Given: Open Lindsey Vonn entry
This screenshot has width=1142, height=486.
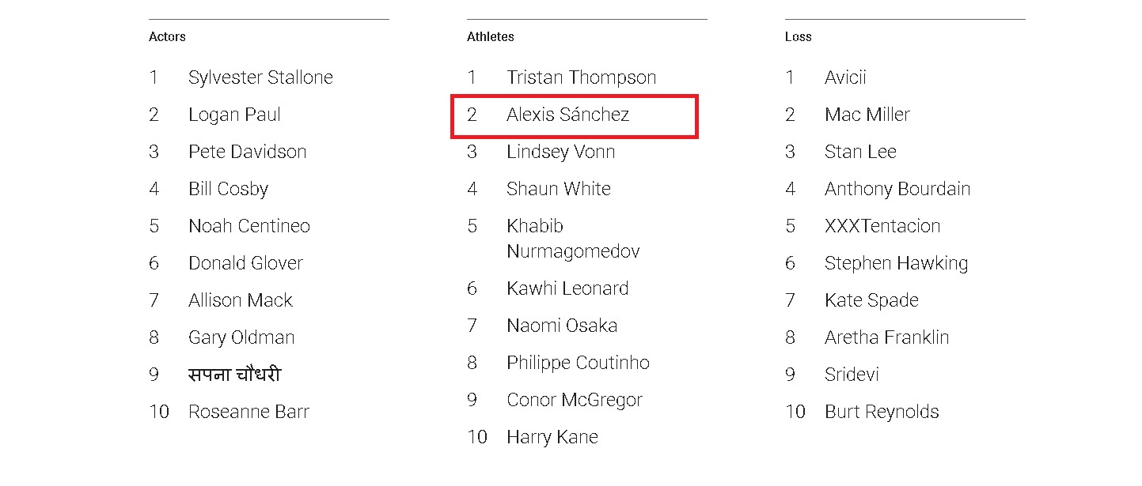Looking at the screenshot, I should coord(560,152).
